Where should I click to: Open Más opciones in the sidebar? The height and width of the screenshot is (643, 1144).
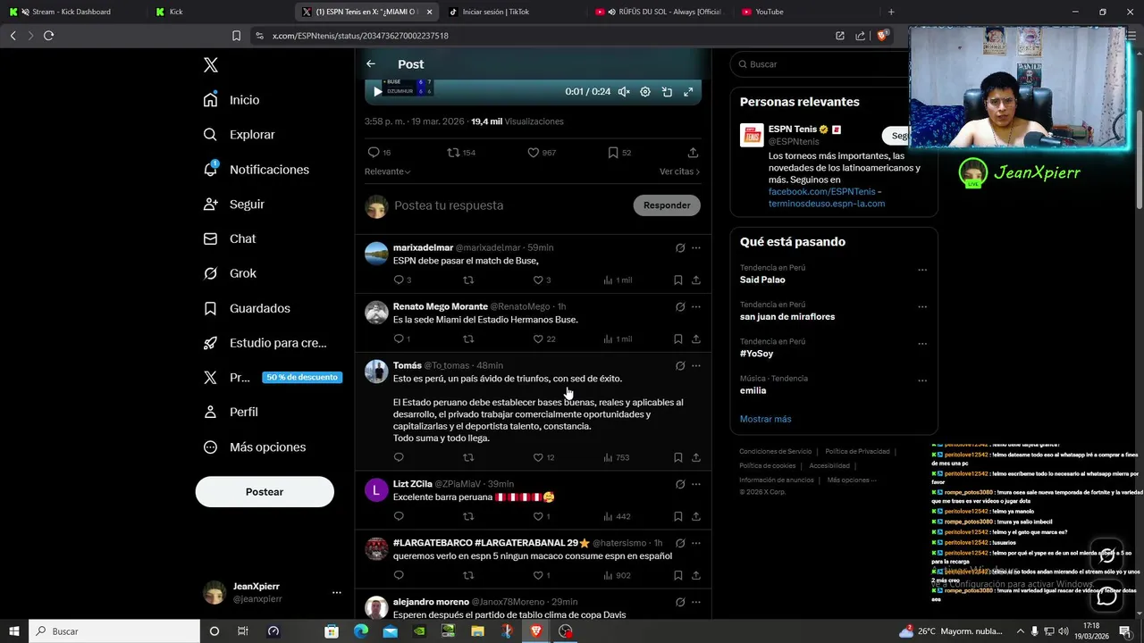(254, 447)
